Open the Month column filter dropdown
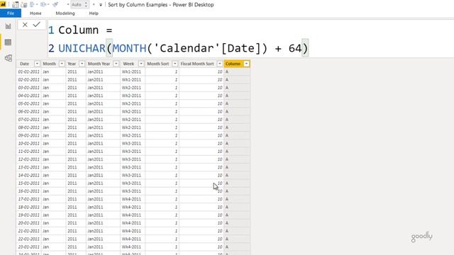This screenshot has width=454, height=255. click(62, 64)
